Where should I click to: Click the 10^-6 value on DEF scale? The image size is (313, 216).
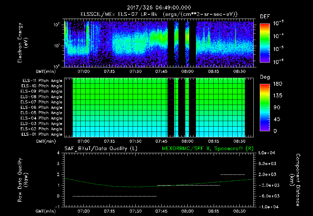click(278, 62)
